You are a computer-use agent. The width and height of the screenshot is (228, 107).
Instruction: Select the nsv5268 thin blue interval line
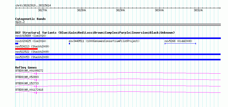[180, 44]
